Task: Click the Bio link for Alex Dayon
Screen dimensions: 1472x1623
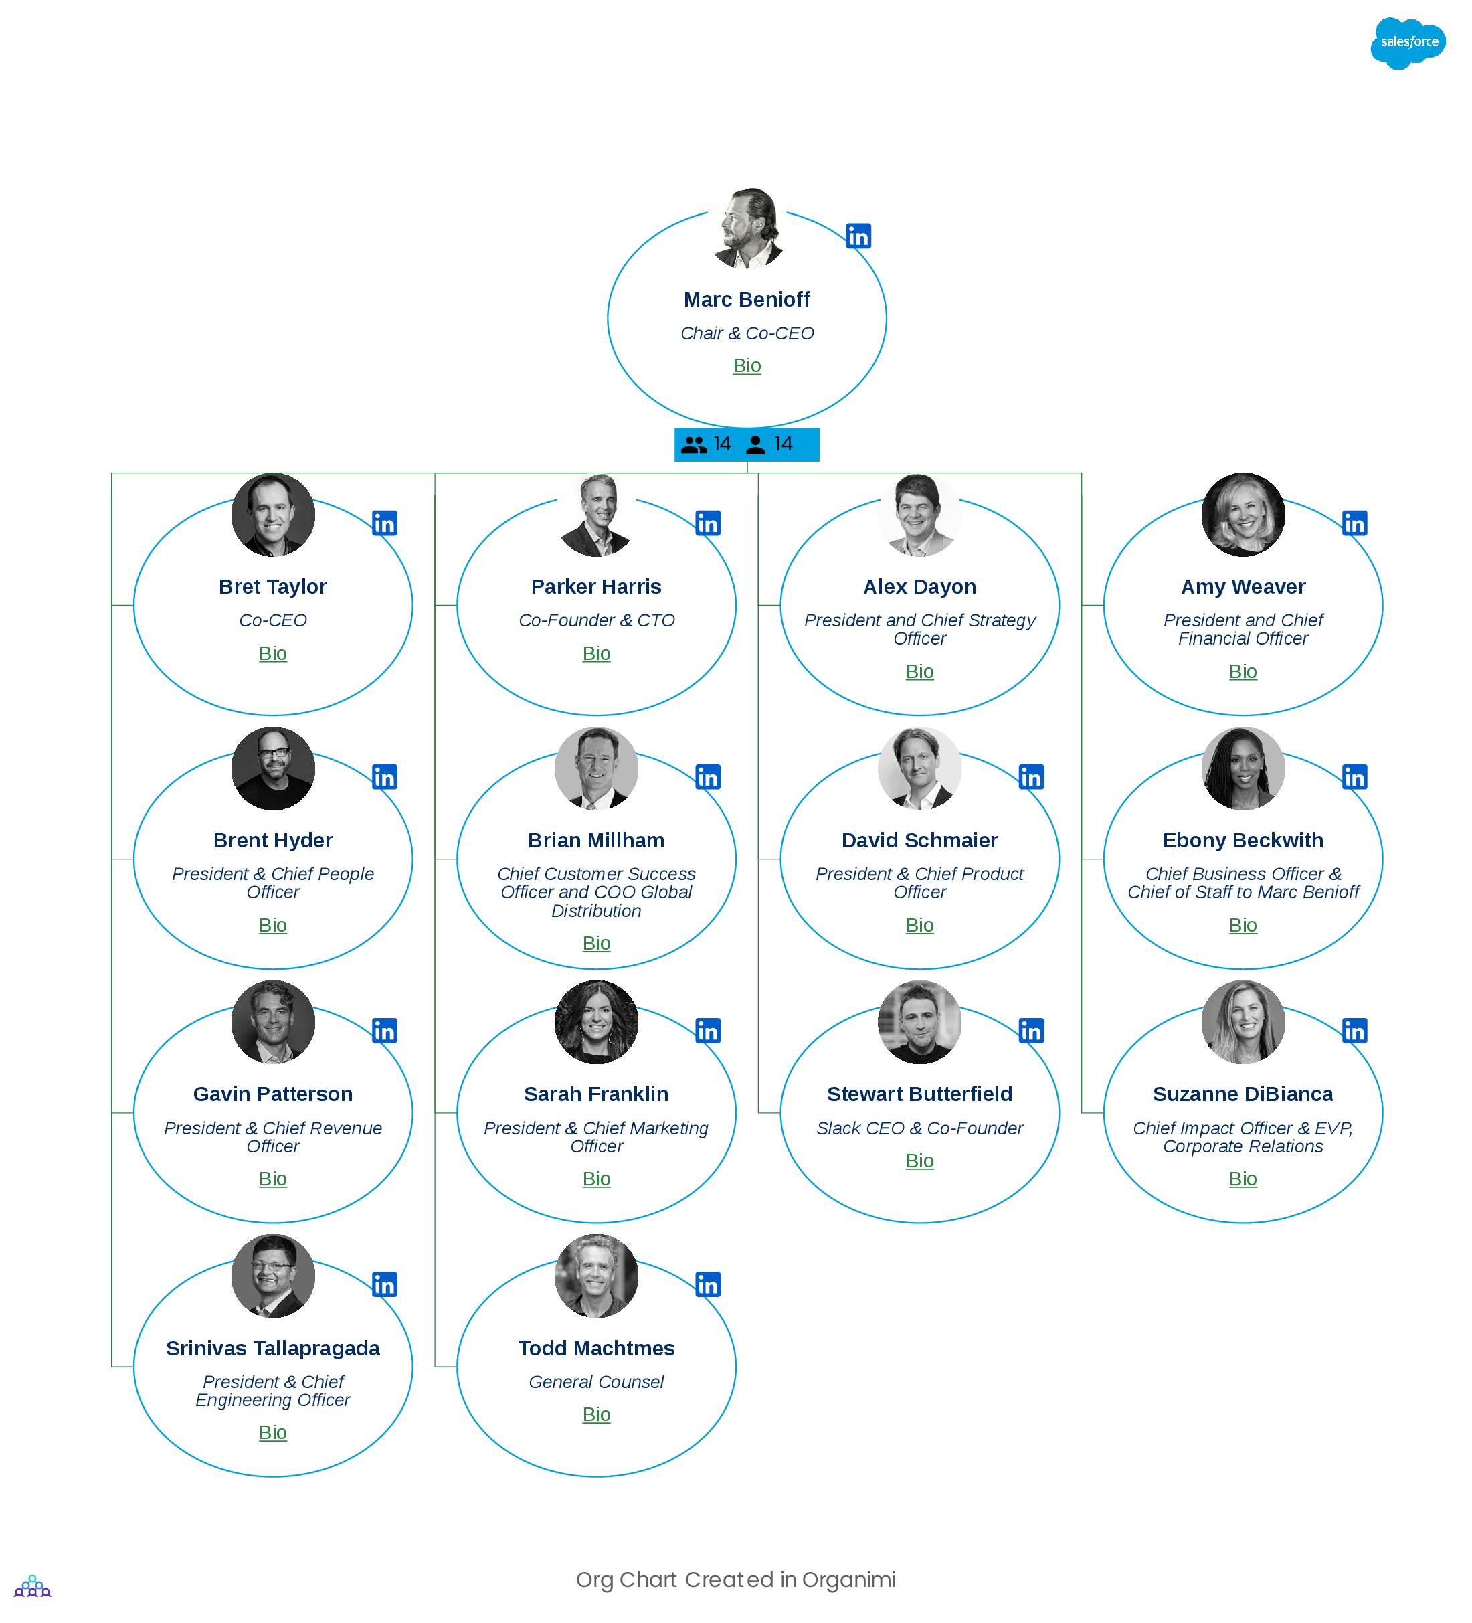Action: click(918, 670)
